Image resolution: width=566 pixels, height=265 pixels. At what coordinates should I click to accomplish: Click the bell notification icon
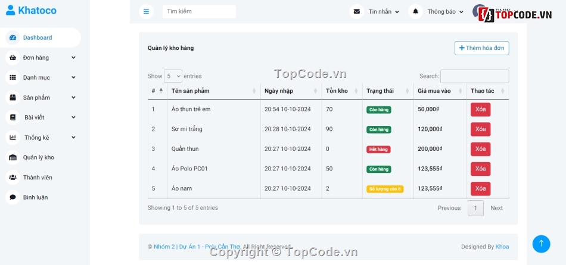(x=415, y=11)
